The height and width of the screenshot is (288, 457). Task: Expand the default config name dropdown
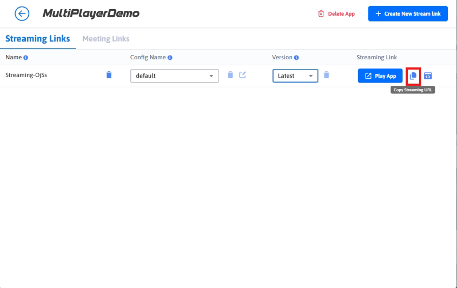point(175,76)
